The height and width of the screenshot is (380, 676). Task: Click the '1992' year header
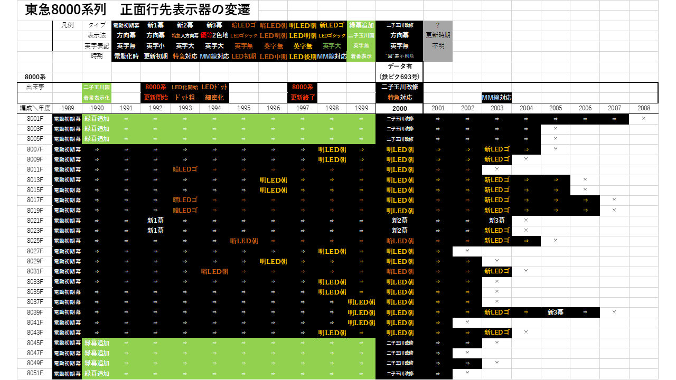(x=155, y=108)
